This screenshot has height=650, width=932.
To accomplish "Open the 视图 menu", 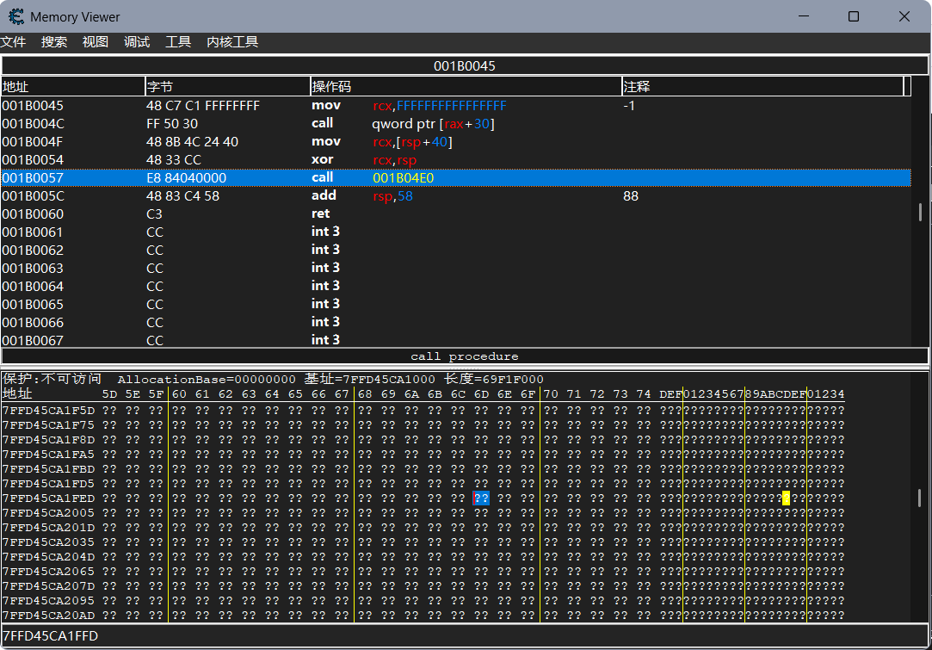I will point(96,42).
